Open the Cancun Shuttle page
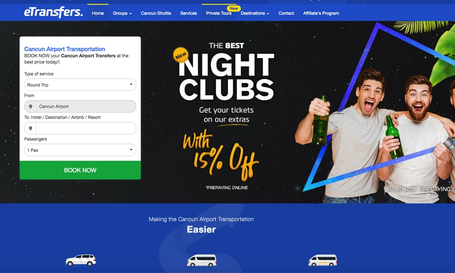The width and height of the screenshot is (455, 273). coord(156,13)
